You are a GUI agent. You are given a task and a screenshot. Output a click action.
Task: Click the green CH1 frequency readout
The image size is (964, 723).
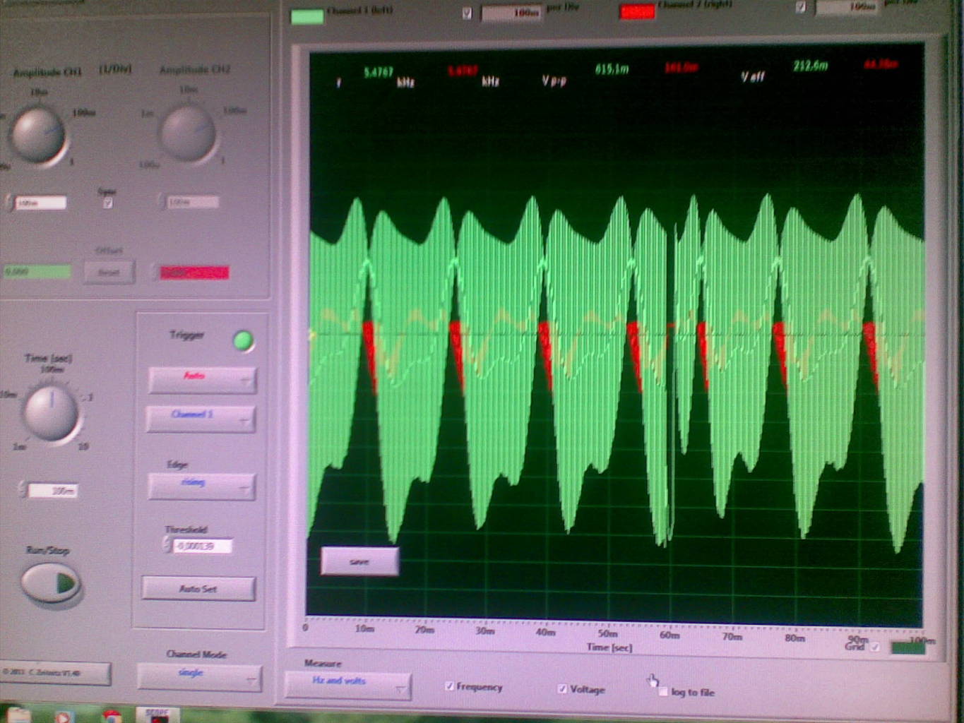[x=379, y=72]
